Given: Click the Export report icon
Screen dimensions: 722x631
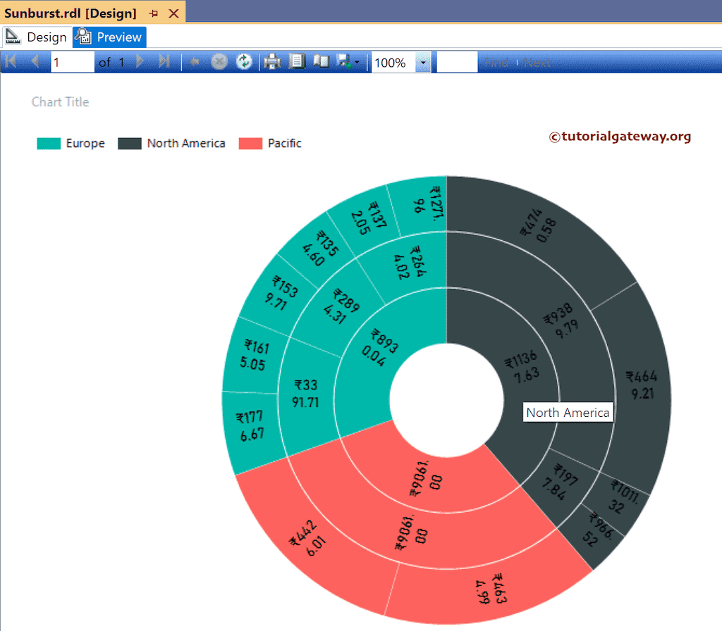Looking at the screenshot, I should tap(345, 61).
